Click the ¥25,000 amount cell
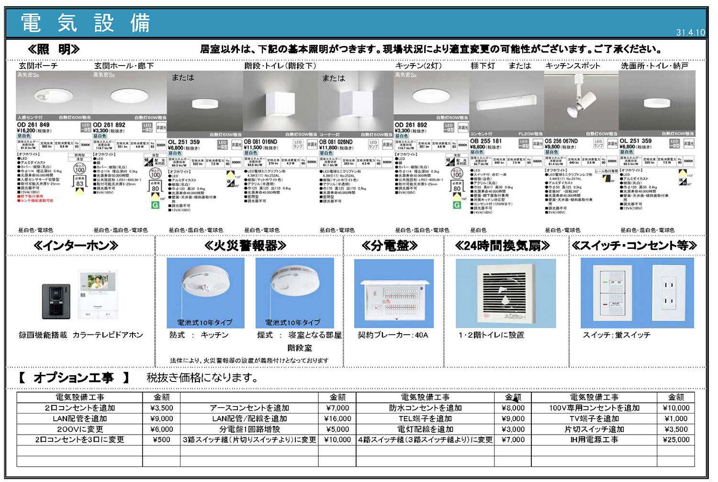The image size is (718, 482). [676, 439]
